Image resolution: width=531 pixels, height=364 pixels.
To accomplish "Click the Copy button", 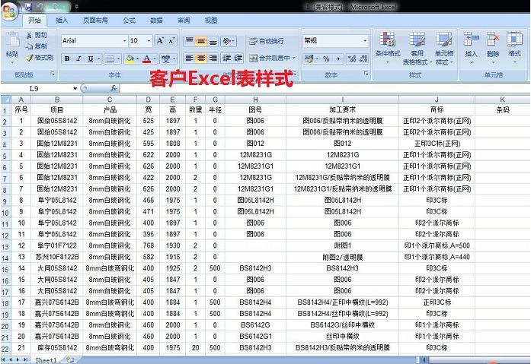I will [37, 46].
